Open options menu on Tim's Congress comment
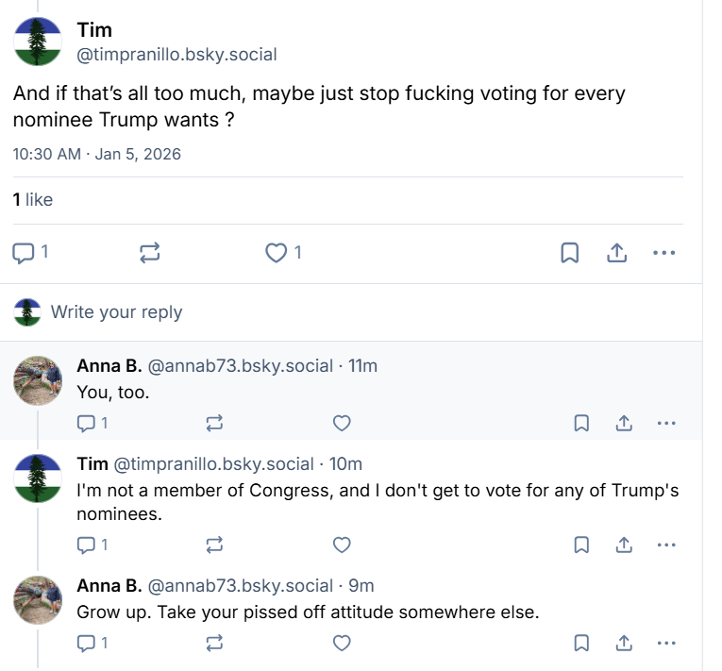722x671 pixels. [x=666, y=545]
